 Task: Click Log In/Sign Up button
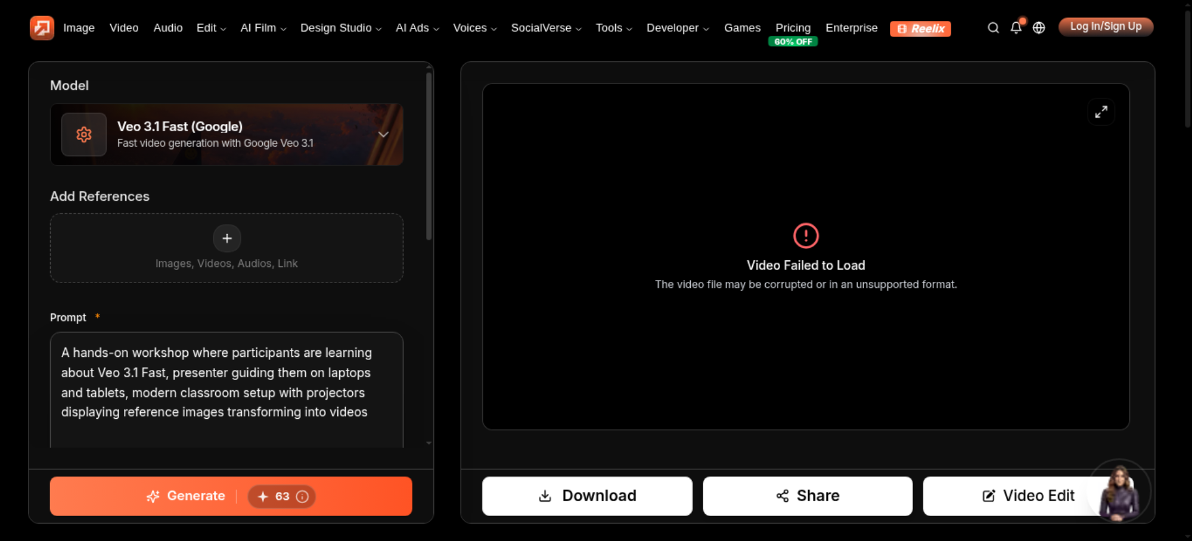[1106, 27]
